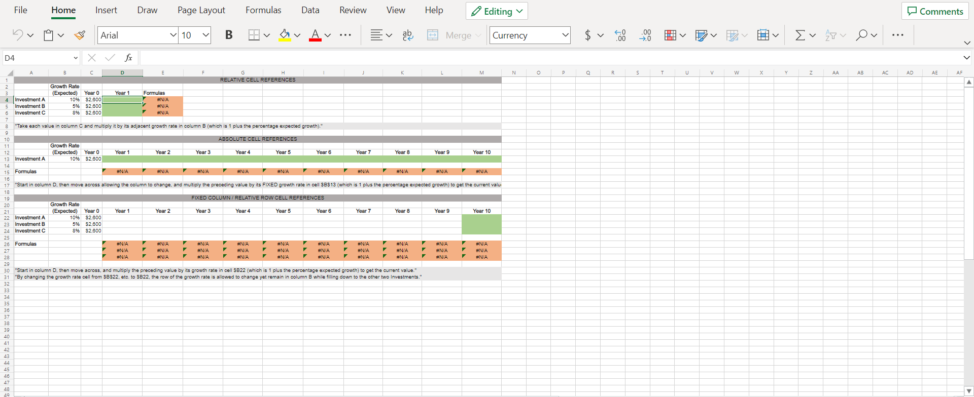Click the Find search magnifier icon
Image resolution: width=974 pixels, height=397 pixels.
861,35
